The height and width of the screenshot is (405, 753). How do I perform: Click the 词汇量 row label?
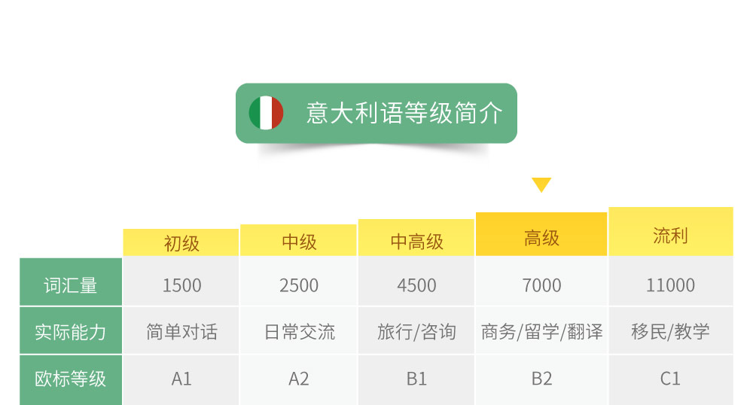71,282
